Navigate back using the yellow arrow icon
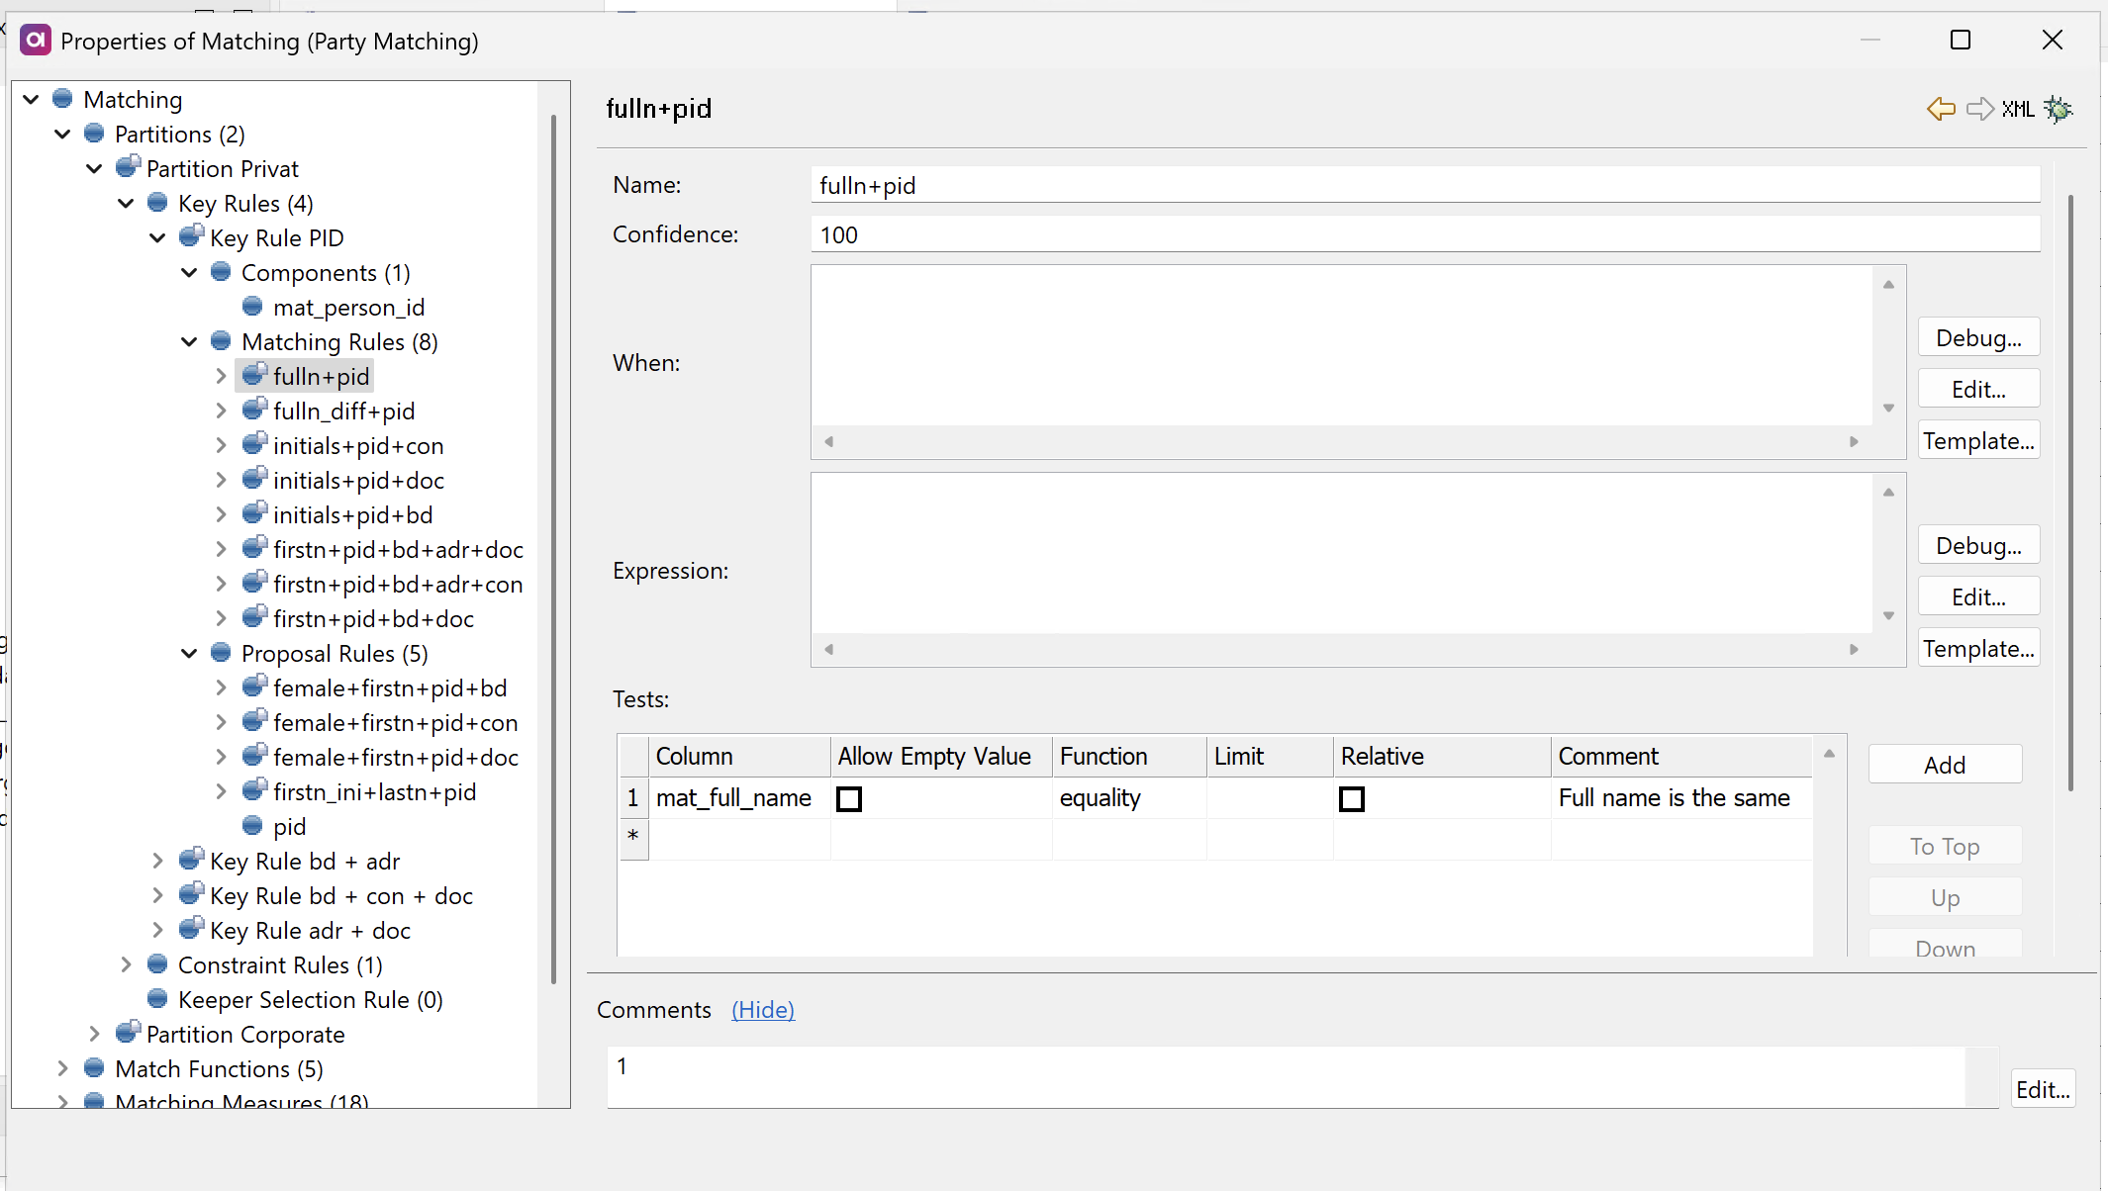 [x=1941, y=109]
